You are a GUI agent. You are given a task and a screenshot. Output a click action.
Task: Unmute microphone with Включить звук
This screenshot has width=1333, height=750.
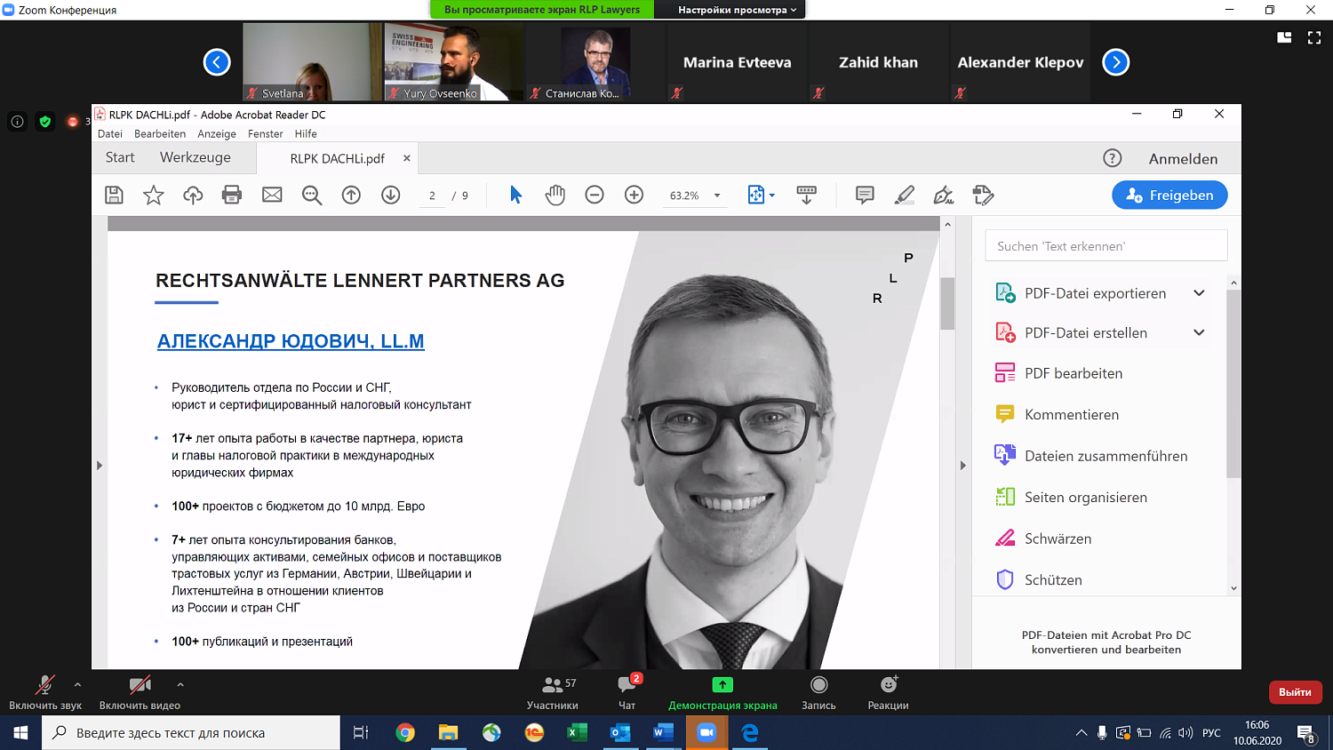coord(44,692)
